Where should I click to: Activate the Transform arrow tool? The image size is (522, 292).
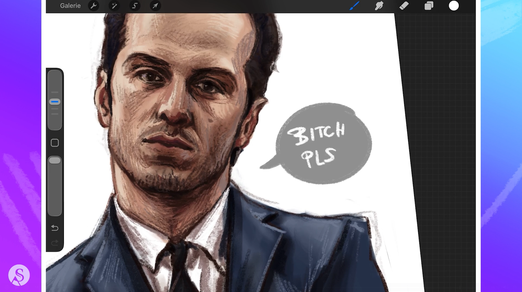[x=155, y=6]
